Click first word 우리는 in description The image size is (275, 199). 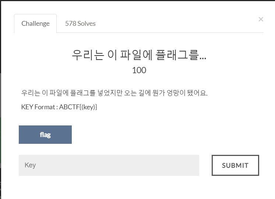tap(31, 93)
